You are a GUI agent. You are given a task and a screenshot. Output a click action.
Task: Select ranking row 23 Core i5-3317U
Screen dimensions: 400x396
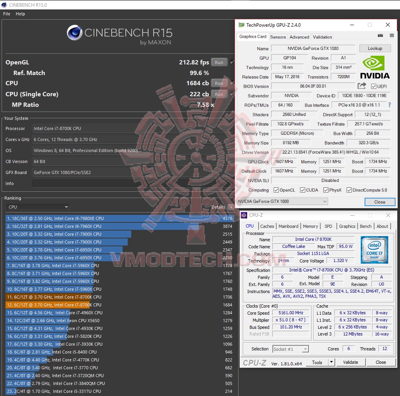tap(119, 391)
